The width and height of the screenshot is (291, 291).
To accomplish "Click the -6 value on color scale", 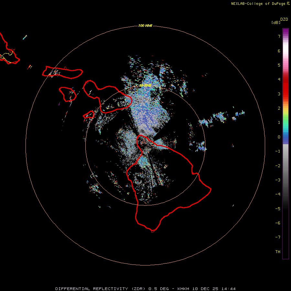I will click(x=278, y=223).
